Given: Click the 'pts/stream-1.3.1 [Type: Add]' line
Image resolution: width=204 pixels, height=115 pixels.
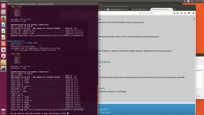Looking at the screenshot, I should [x=24, y=43].
